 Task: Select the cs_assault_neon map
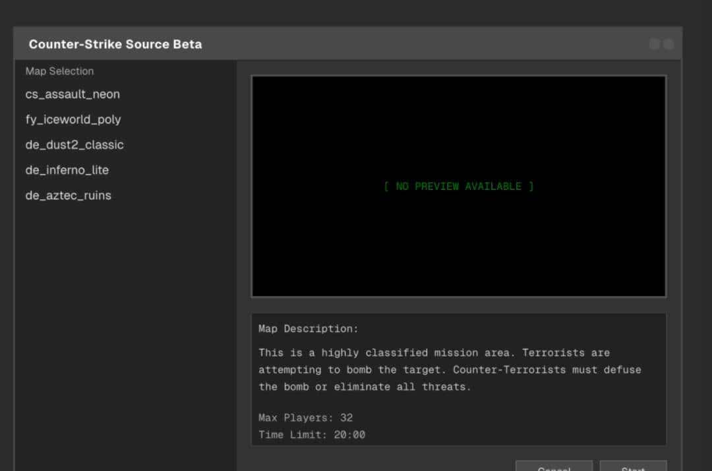[73, 94]
